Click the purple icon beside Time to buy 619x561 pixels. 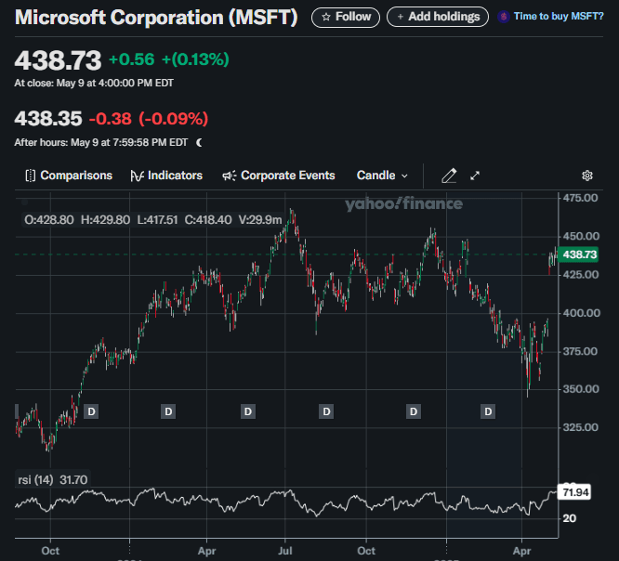(x=504, y=17)
